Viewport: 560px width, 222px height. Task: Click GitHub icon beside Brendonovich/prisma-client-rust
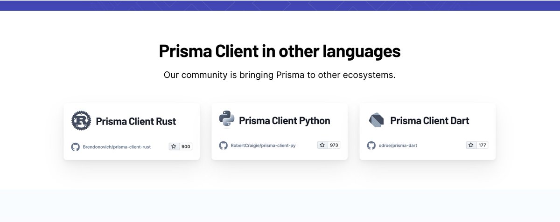[x=75, y=146]
